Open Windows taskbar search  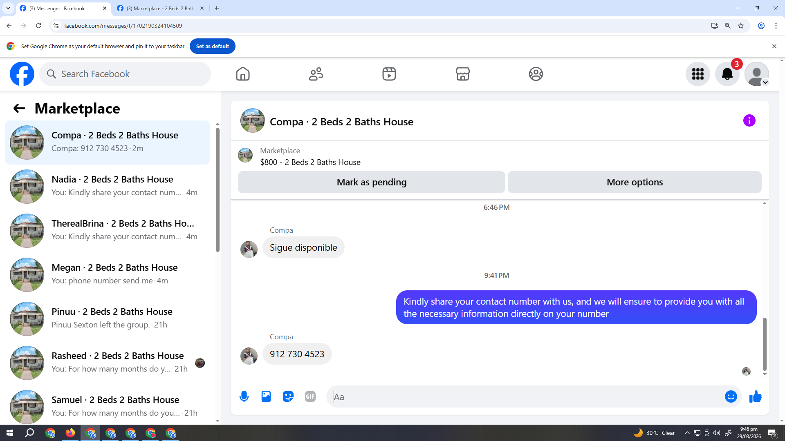(x=29, y=433)
